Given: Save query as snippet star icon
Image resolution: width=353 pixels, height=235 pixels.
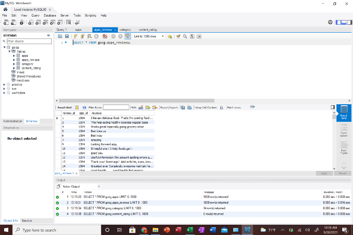Looking at the screenshot, I should (170, 36).
